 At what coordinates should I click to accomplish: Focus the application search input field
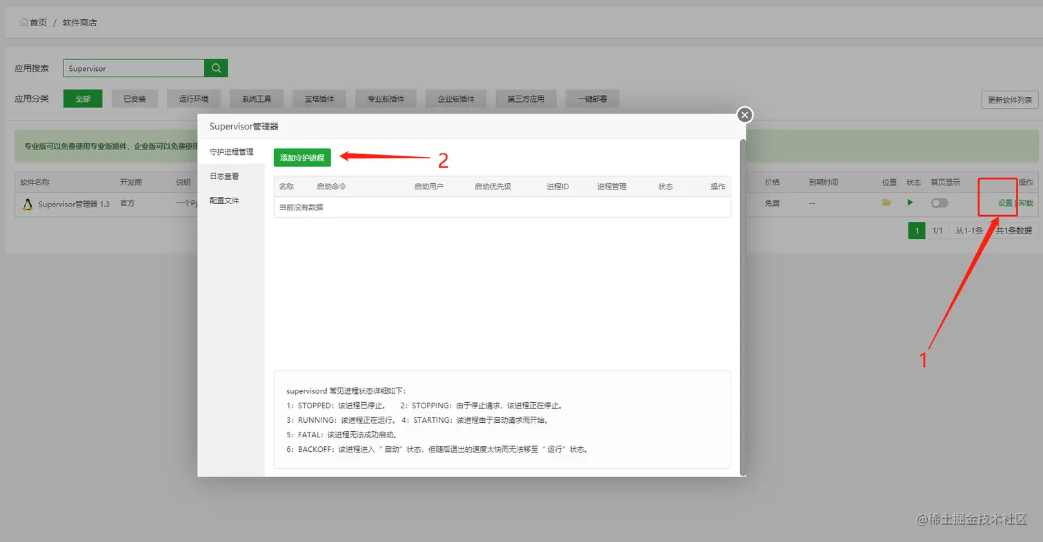point(134,68)
